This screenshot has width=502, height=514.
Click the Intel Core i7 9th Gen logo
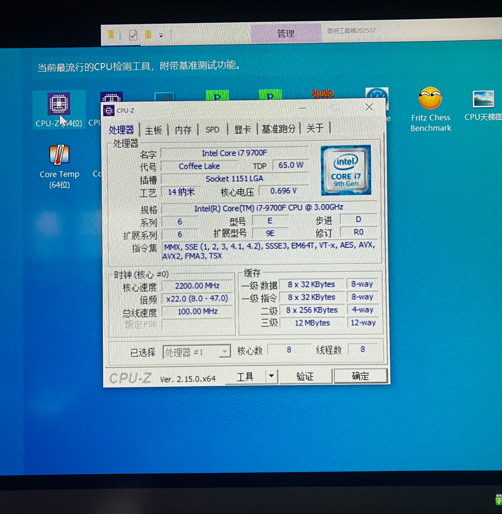point(346,169)
